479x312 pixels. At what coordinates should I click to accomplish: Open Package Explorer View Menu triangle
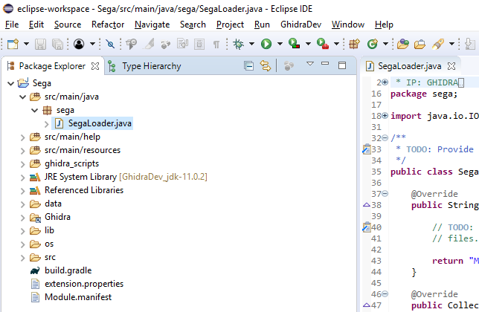(x=310, y=64)
